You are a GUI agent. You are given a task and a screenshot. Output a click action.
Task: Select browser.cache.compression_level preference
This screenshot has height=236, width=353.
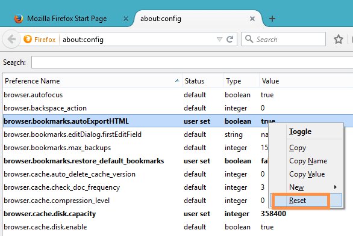pyautogui.click(x=57, y=201)
